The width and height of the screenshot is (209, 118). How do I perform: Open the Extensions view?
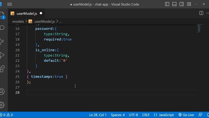[x=2, y=69]
